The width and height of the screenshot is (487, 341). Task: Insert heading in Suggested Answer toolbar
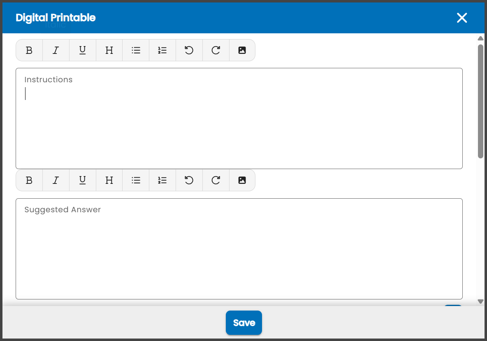point(109,181)
